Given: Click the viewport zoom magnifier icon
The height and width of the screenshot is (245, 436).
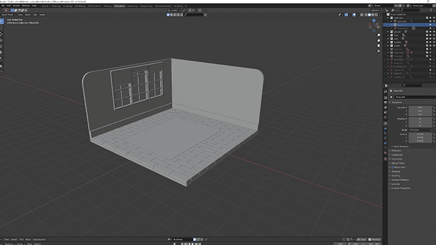Looking at the screenshot, I should tap(378, 35).
